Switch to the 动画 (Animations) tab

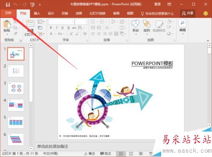(x=79, y=14)
